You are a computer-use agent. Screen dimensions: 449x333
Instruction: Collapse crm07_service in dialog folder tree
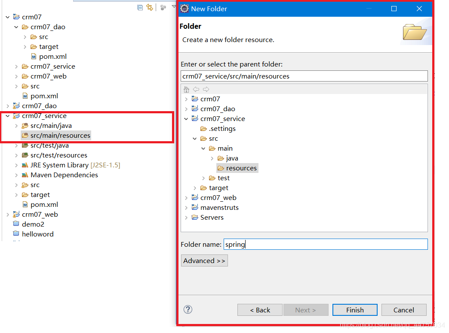[186, 119]
